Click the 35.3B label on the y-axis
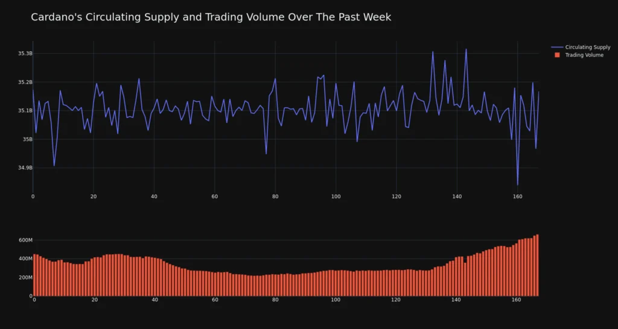618x329 pixels. pos(25,54)
